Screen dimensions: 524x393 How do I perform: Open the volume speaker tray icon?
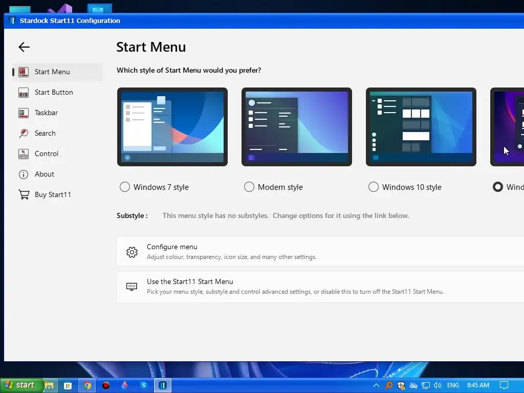click(x=438, y=385)
